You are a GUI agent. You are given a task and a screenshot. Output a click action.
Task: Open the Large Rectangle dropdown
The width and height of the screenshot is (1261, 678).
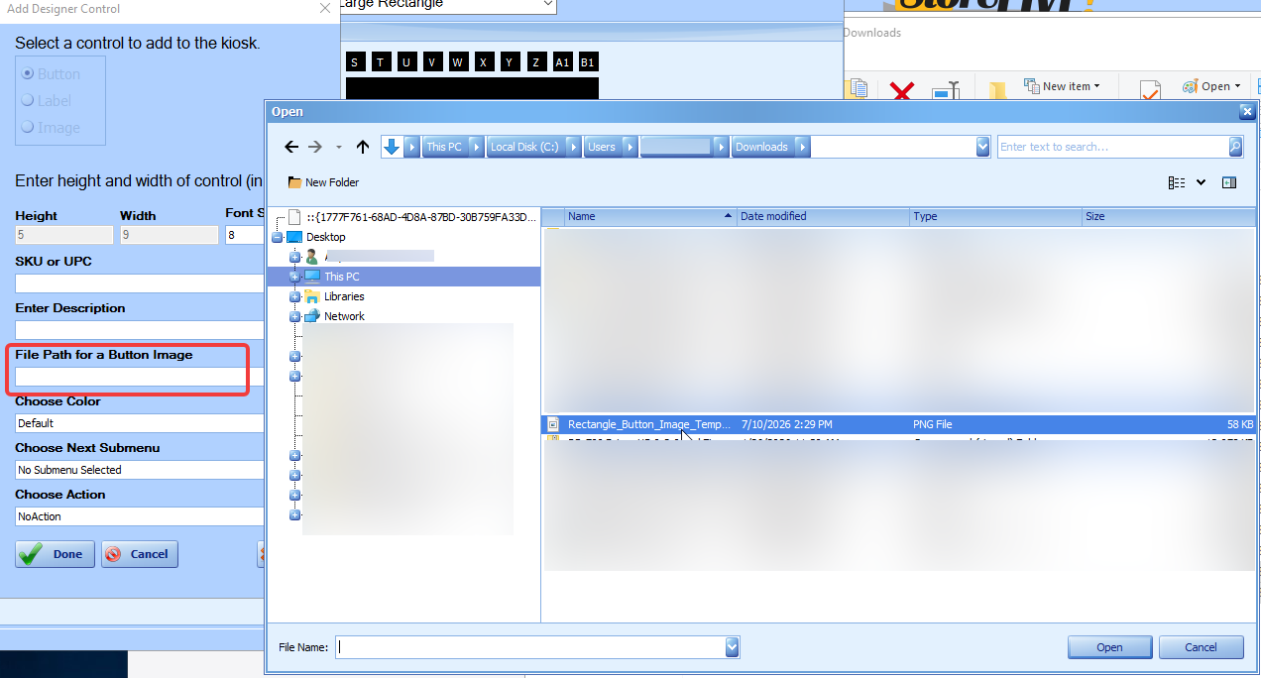[548, 5]
